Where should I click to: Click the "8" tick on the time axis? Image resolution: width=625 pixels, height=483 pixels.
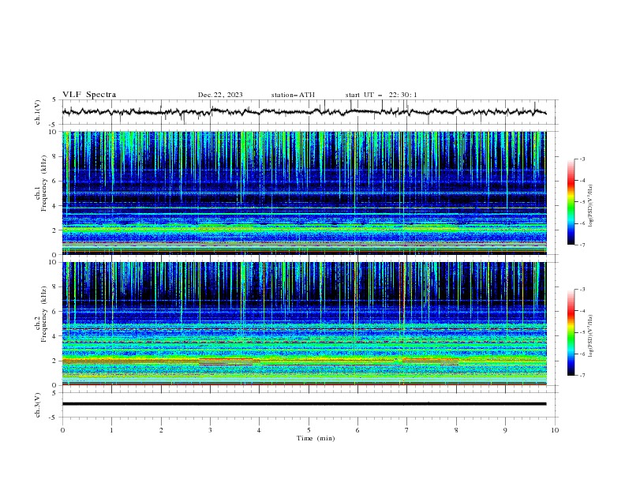coord(456,430)
